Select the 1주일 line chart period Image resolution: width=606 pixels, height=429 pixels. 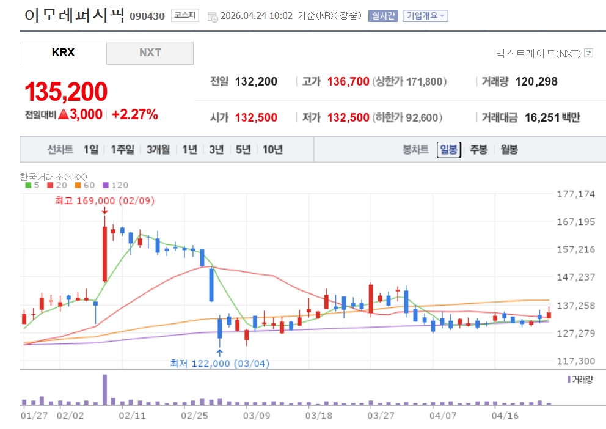click(123, 149)
